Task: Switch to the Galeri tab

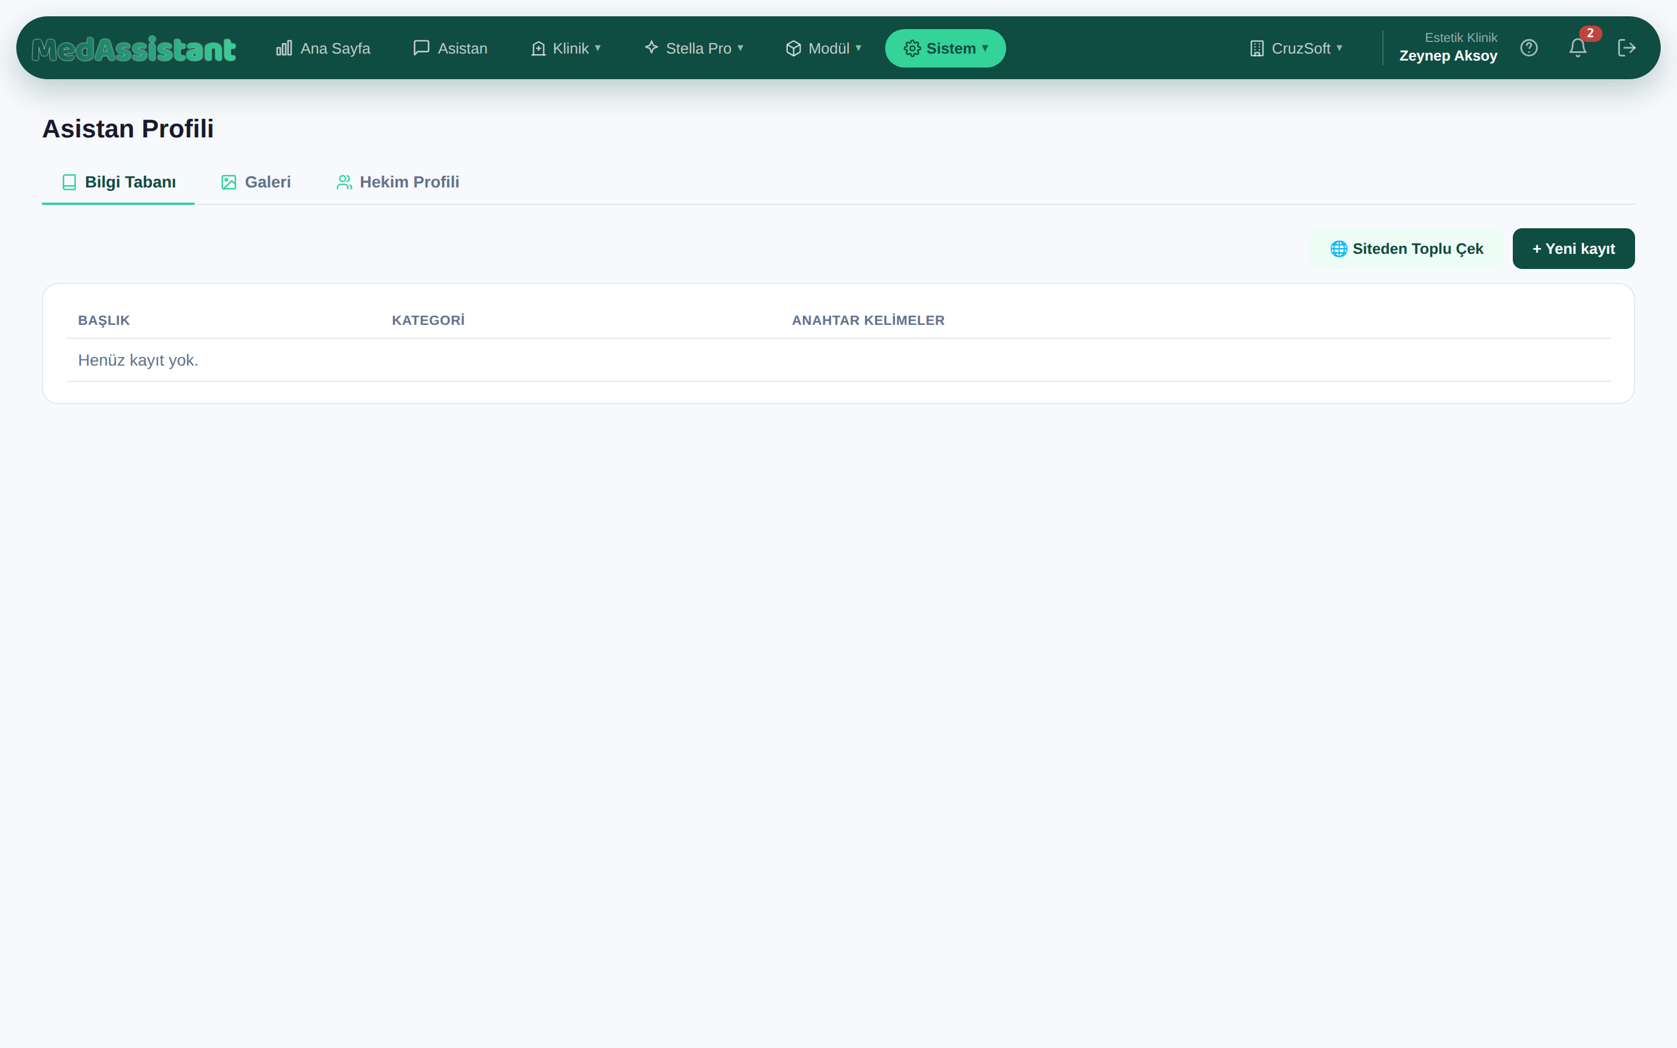Action: click(256, 182)
